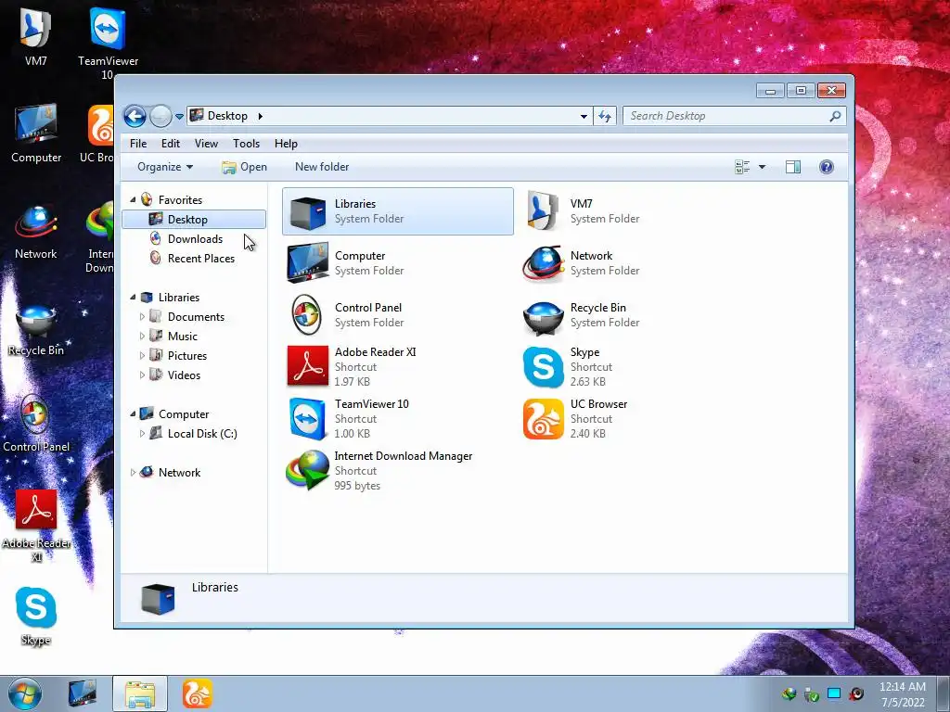Select TeamViewer 10 shortcut in file list
950x712 pixels.
coord(308,418)
